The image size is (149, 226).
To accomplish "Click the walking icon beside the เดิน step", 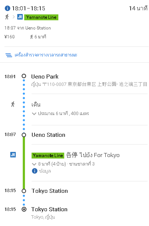I will pyautogui.click(x=13, y=104).
